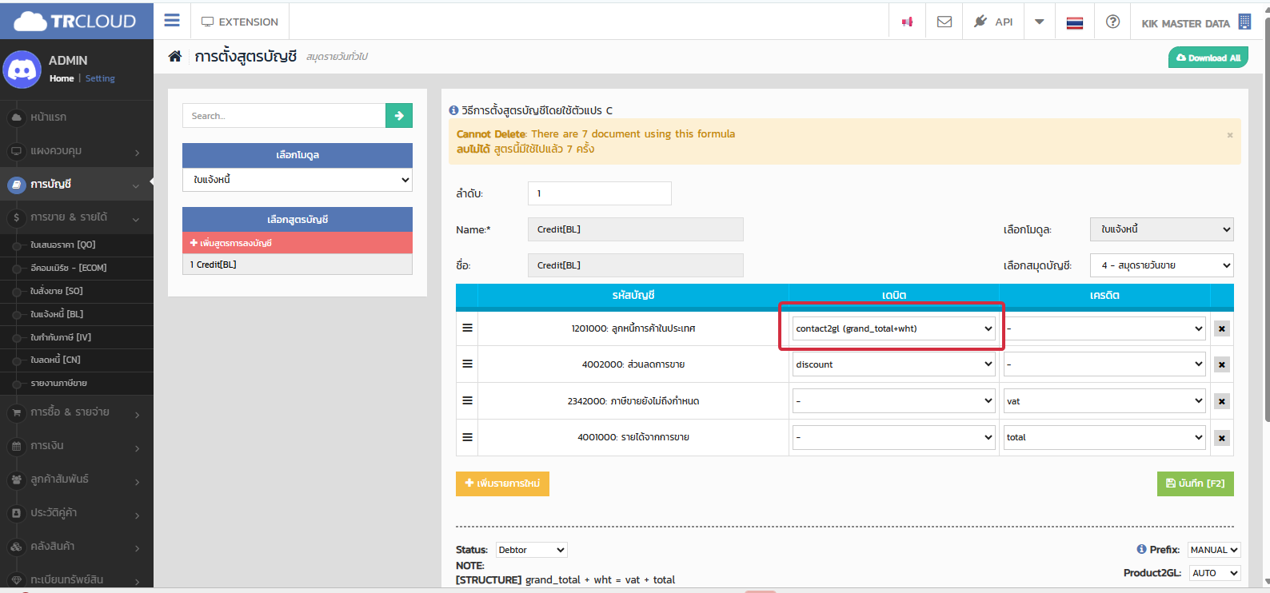The height and width of the screenshot is (593, 1270).
Task: Click the megaphone announcements icon
Action: [x=907, y=22]
